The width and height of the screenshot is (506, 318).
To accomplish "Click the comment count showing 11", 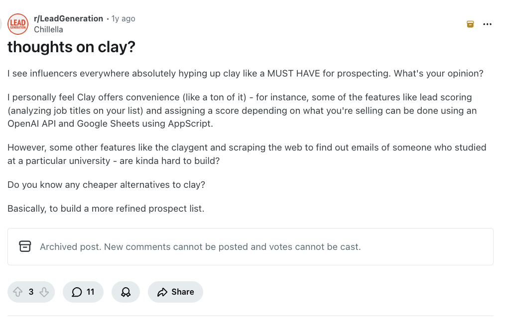I will [90, 292].
